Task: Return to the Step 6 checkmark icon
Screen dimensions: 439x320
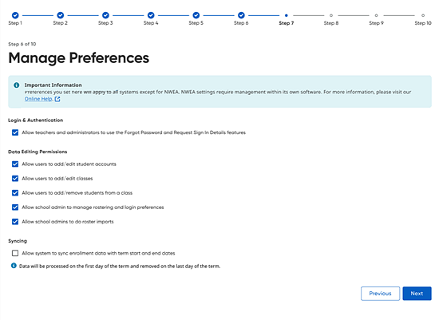Action: [241, 15]
